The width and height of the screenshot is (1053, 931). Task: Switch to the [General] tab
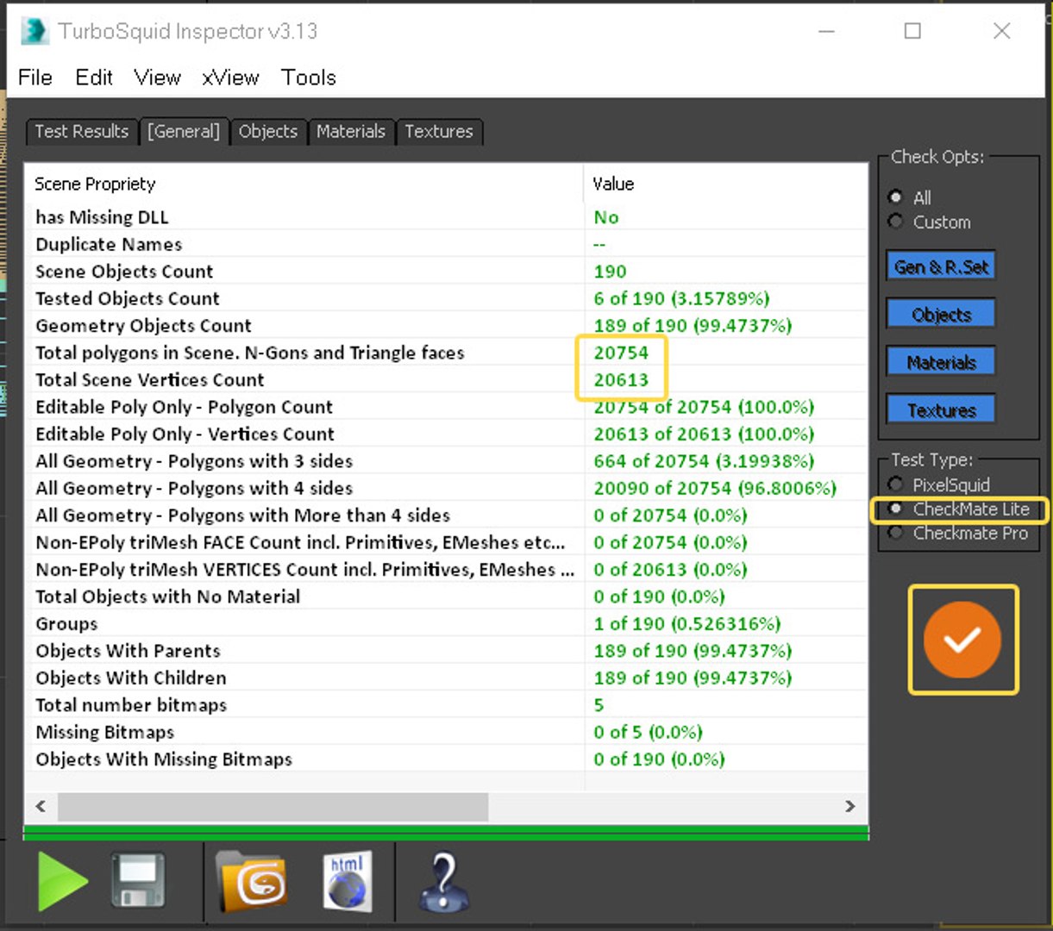[x=184, y=132]
